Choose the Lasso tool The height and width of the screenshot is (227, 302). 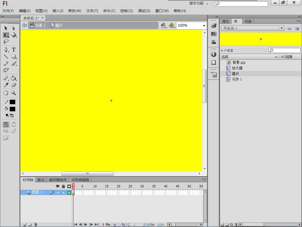(6, 41)
